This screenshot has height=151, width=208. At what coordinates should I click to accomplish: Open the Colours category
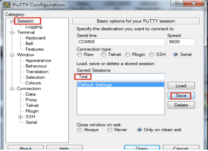click(x=33, y=83)
